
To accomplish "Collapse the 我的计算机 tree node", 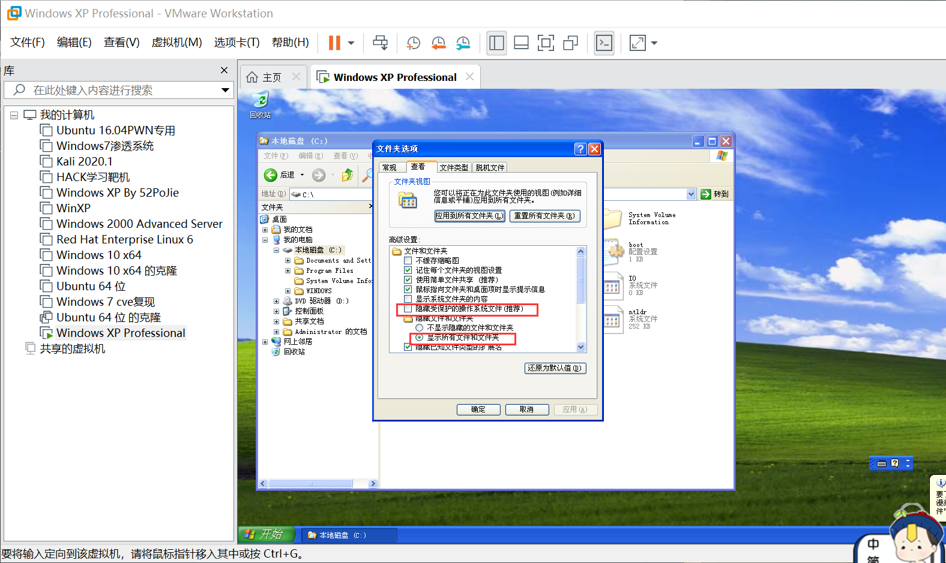I will 14,115.
